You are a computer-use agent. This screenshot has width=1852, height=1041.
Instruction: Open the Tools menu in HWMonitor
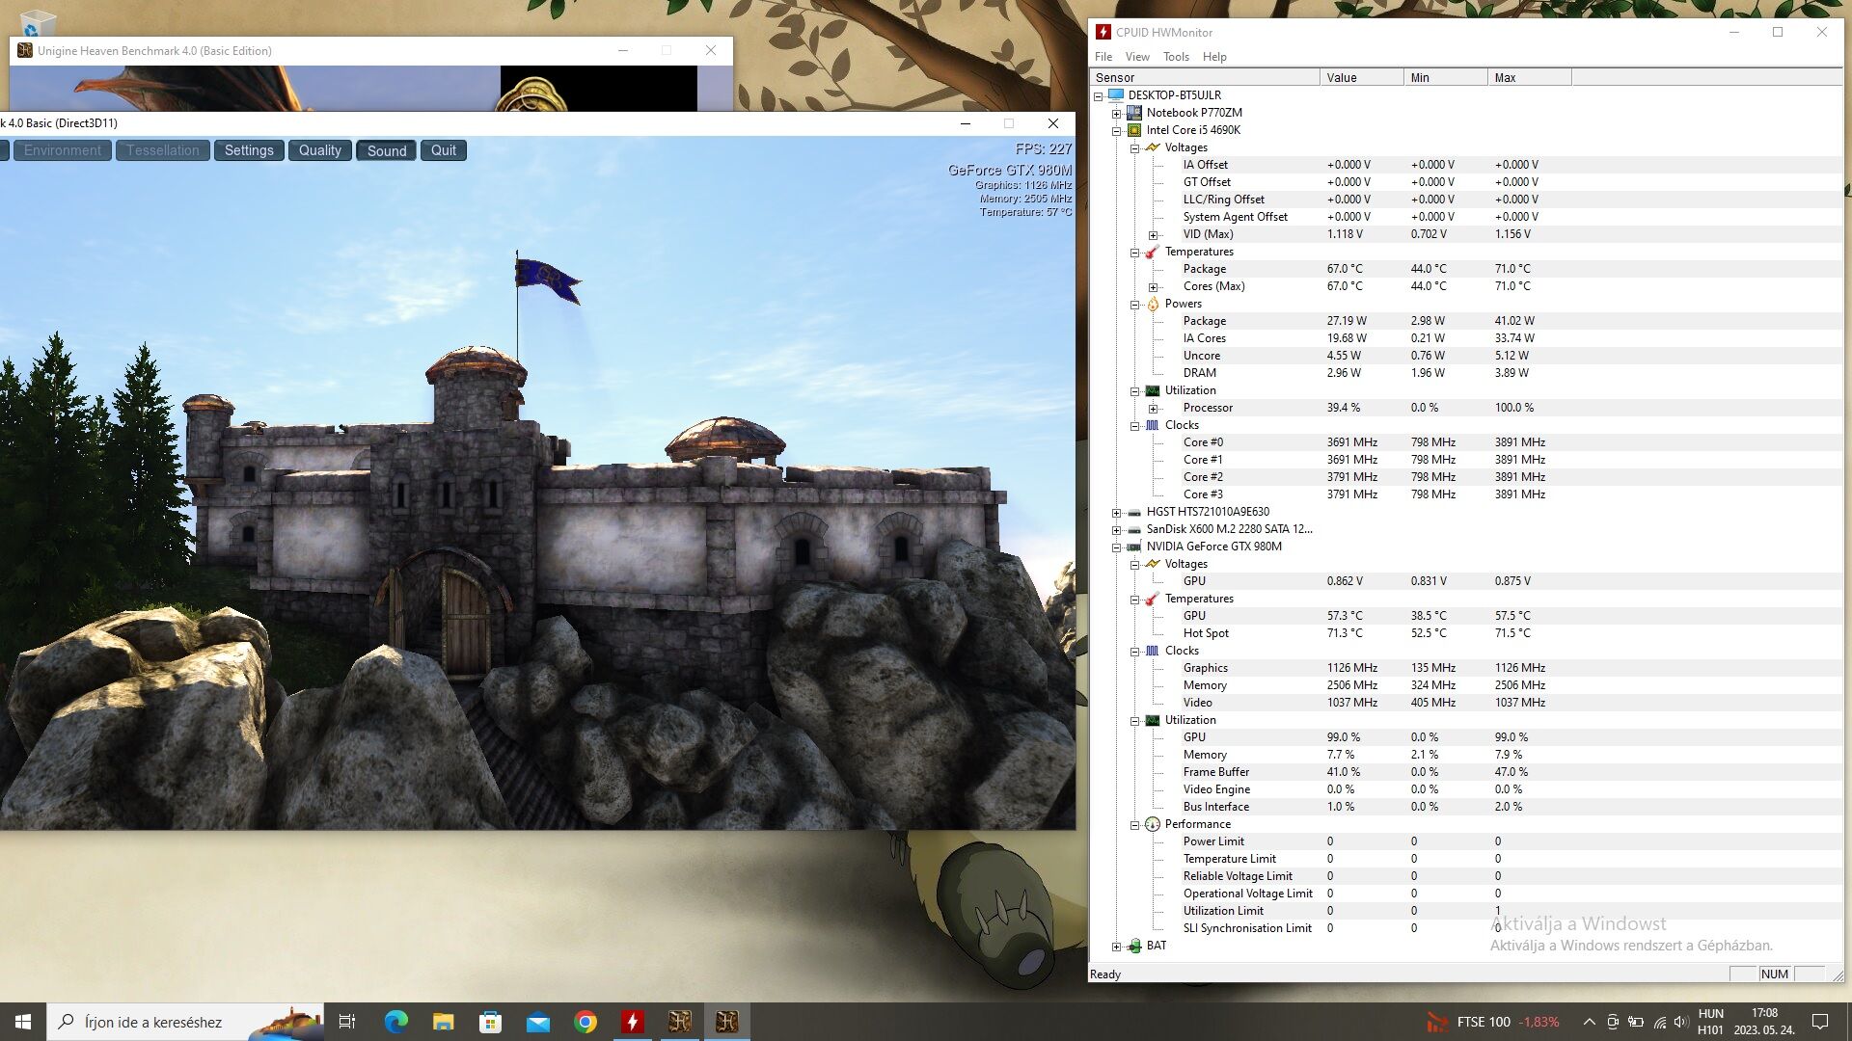pyautogui.click(x=1176, y=57)
